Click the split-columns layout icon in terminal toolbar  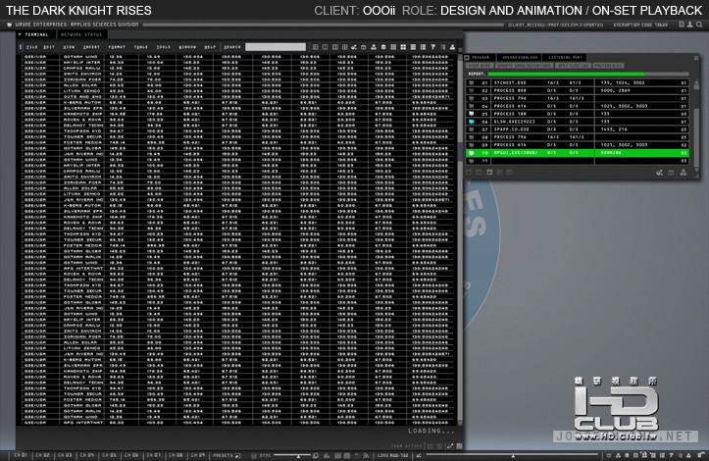[326, 47]
